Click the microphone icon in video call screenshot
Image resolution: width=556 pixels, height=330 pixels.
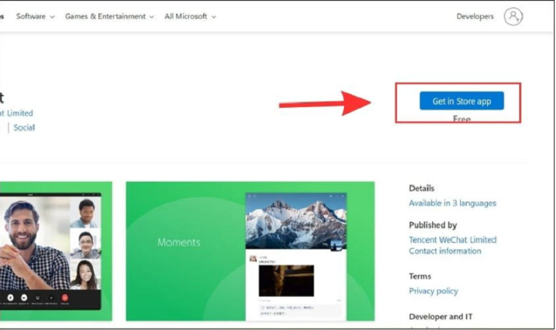coord(10,298)
